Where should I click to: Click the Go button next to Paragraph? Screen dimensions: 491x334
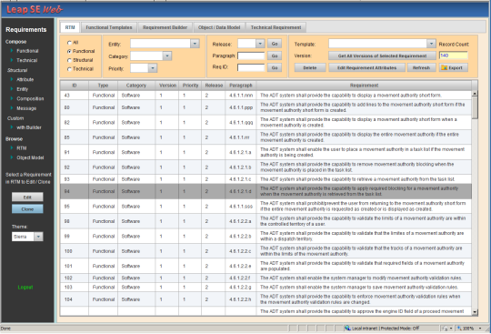275,56
